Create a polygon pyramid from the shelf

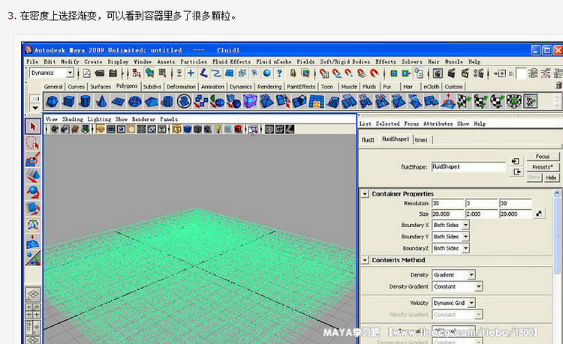[151, 101]
